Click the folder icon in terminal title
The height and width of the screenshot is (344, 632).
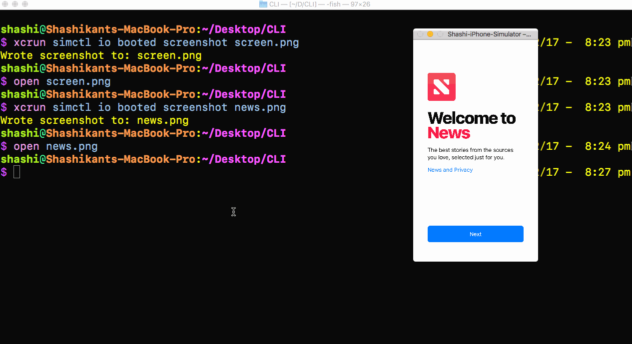(263, 4)
